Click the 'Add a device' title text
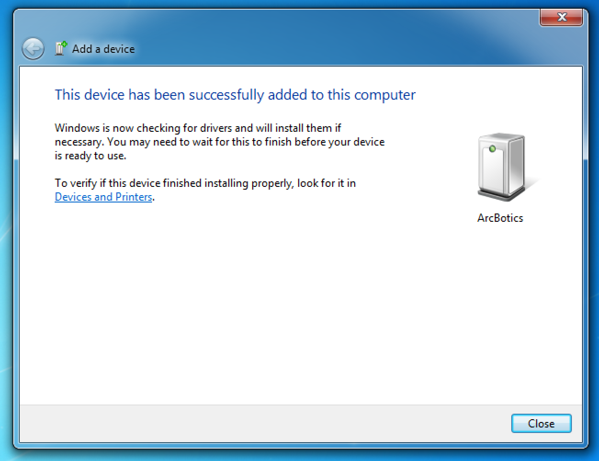 [103, 49]
